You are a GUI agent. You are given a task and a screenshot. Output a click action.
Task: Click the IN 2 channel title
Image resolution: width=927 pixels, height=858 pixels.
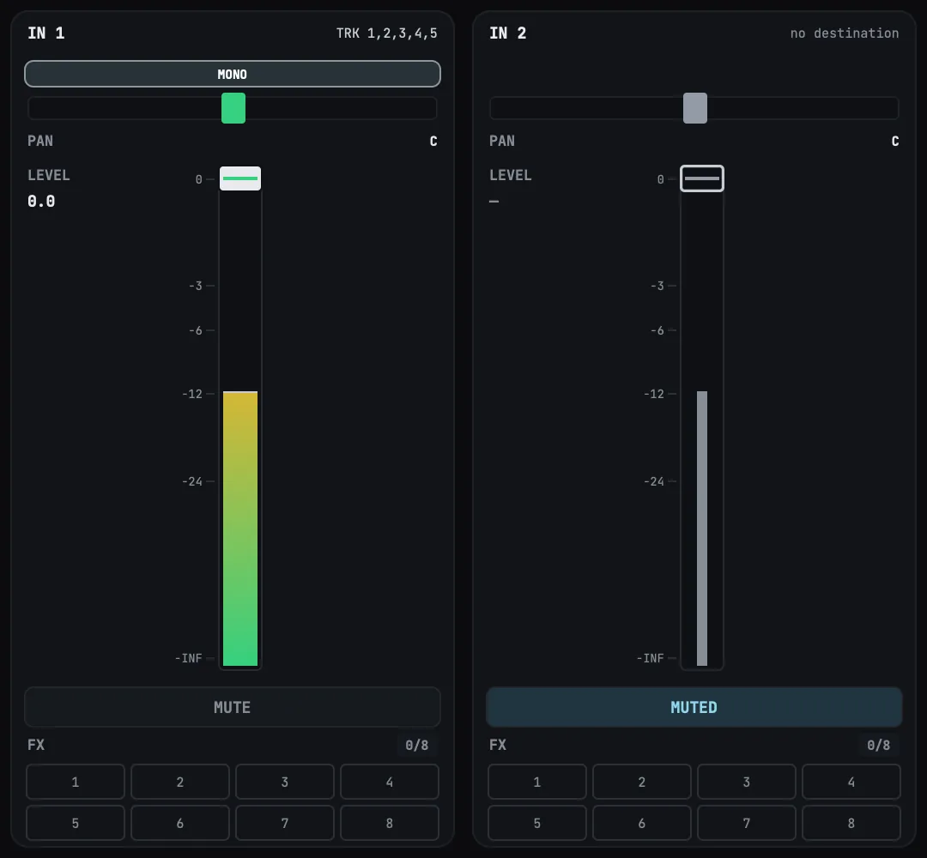(508, 33)
